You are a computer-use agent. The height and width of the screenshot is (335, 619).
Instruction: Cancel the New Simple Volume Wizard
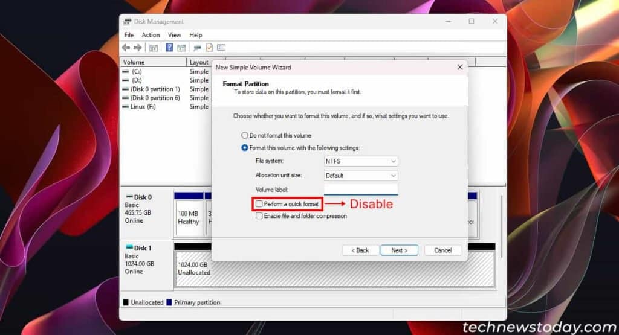(443, 250)
